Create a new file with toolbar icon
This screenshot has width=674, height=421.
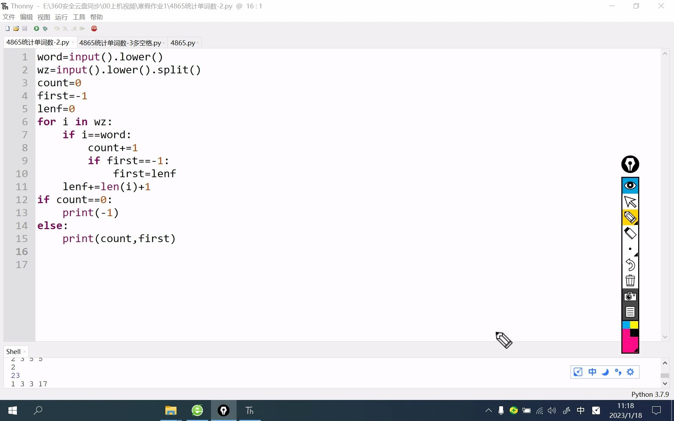[7, 28]
